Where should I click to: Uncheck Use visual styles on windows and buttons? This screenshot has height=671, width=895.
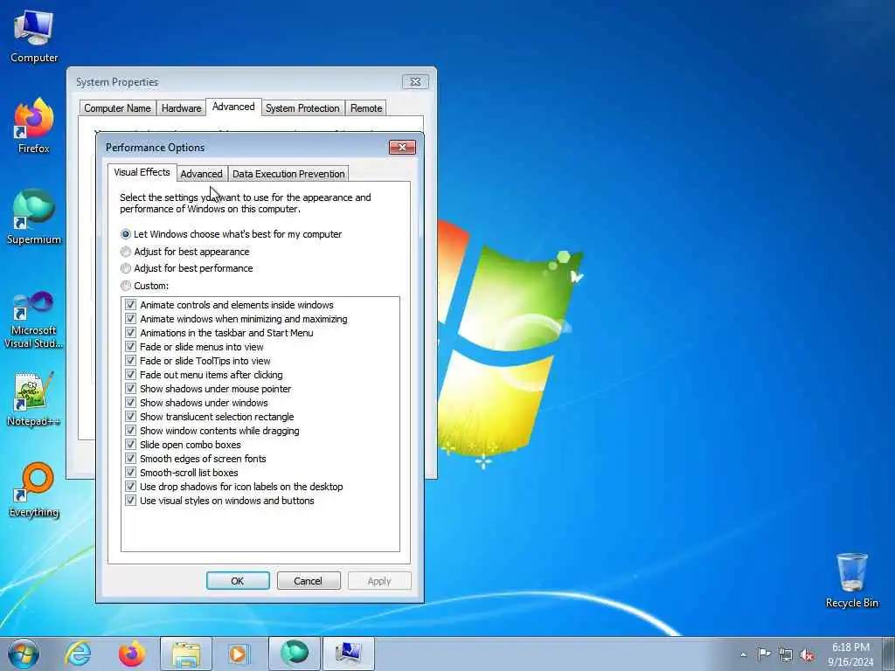tap(131, 501)
